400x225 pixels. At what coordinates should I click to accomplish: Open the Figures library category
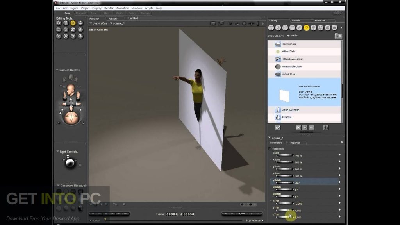coord(271,28)
